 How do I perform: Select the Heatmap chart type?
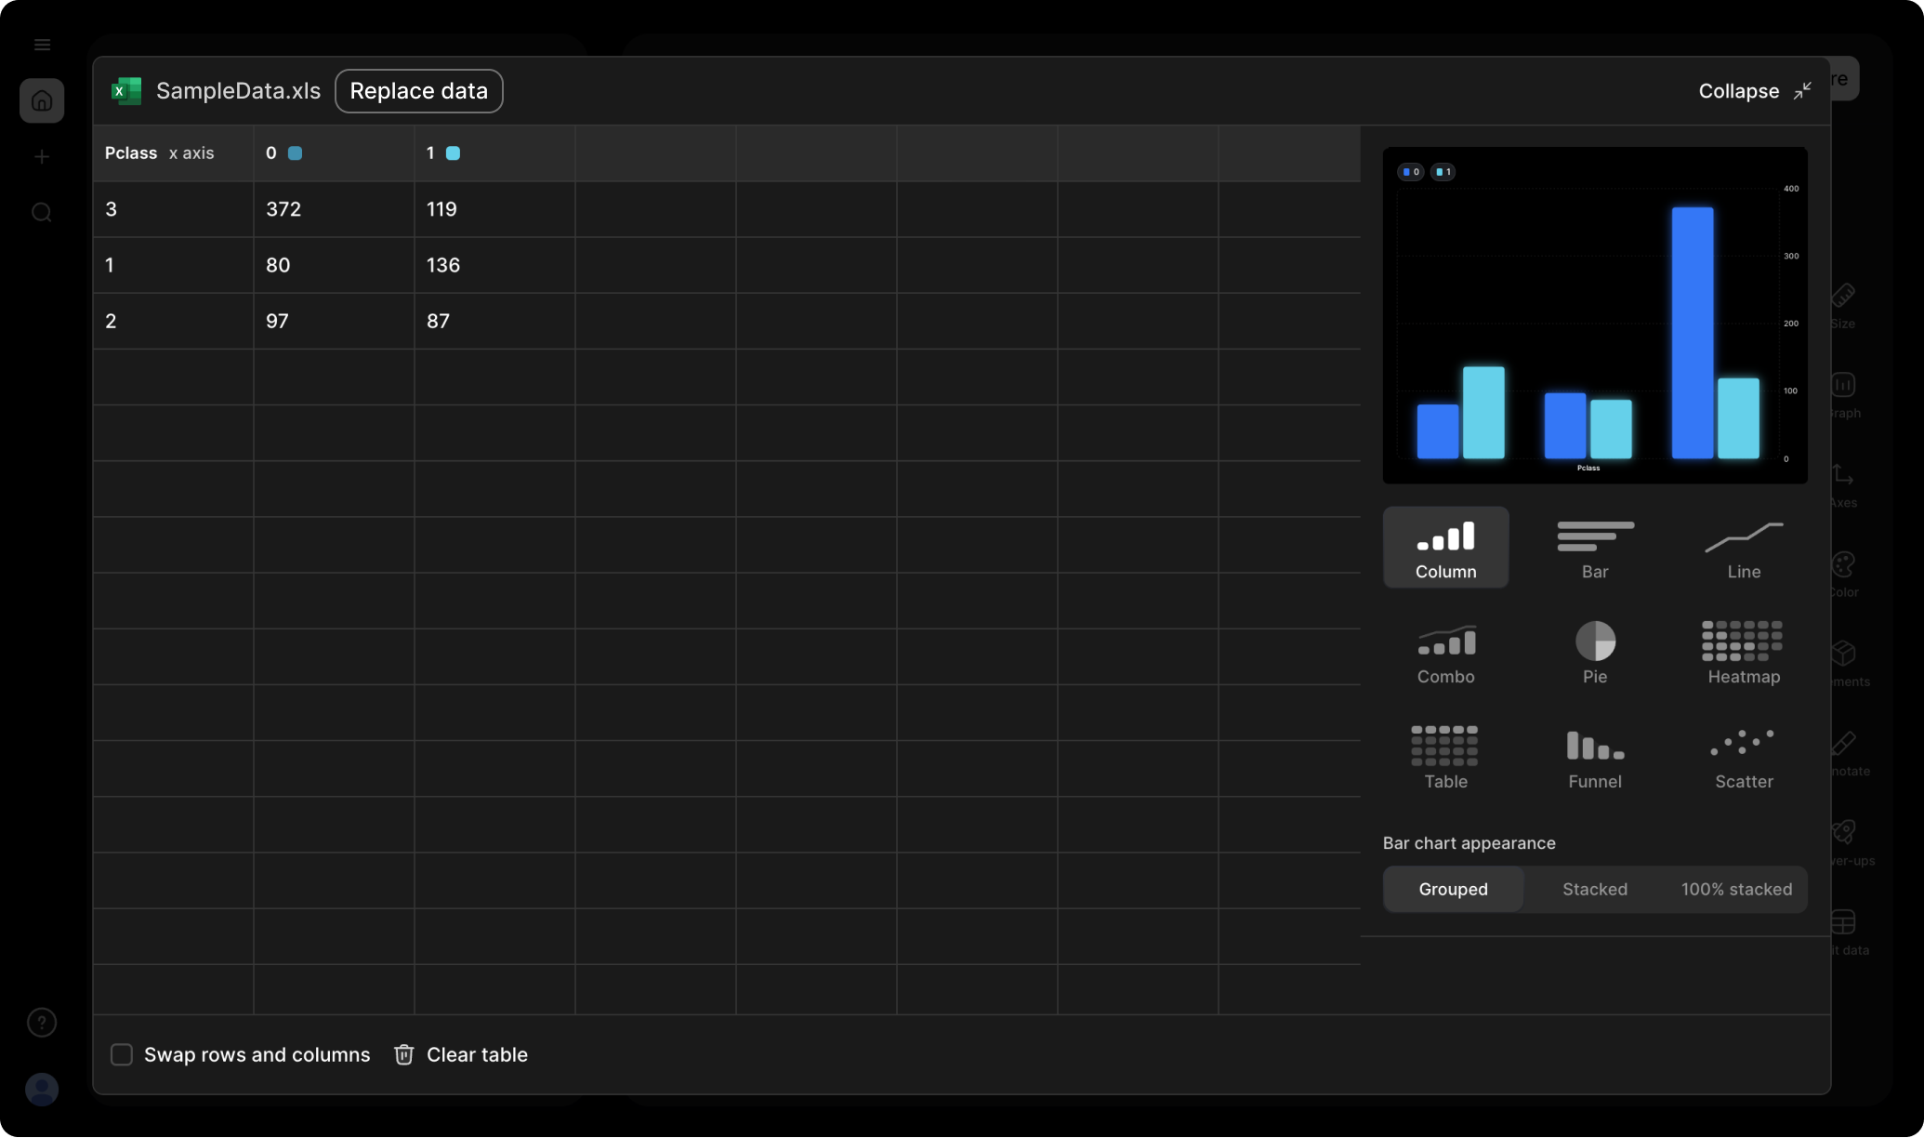tap(1742, 651)
